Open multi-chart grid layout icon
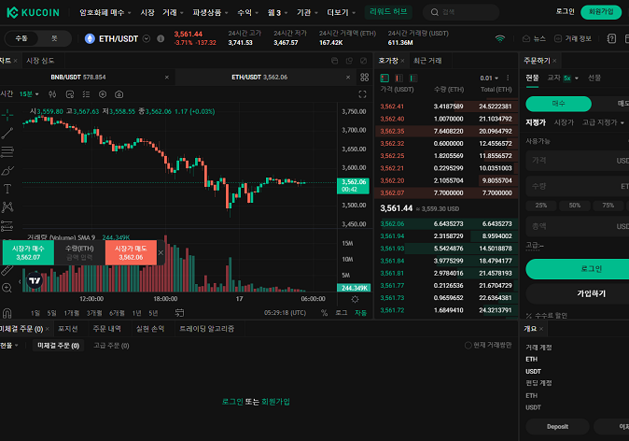Image resolution: width=629 pixels, height=441 pixels. tap(365, 78)
